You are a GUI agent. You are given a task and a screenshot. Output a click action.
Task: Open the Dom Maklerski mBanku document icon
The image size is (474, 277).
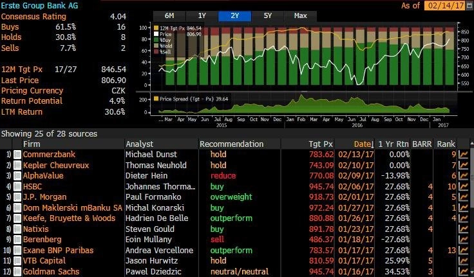(x=17, y=208)
